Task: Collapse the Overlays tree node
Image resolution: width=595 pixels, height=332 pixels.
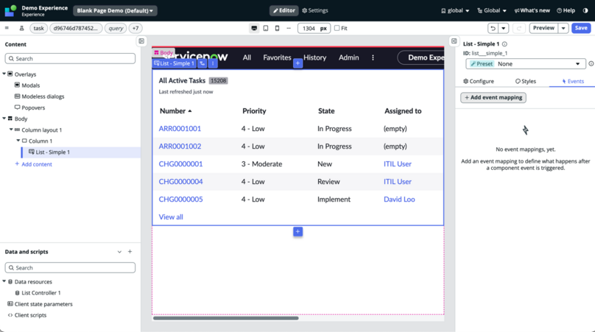Action: pos(4,74)
